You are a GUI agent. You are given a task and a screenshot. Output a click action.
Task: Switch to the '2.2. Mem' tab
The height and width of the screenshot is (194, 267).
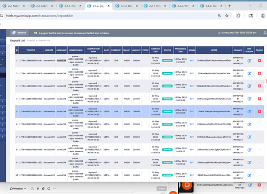click(x=14, y=6)
